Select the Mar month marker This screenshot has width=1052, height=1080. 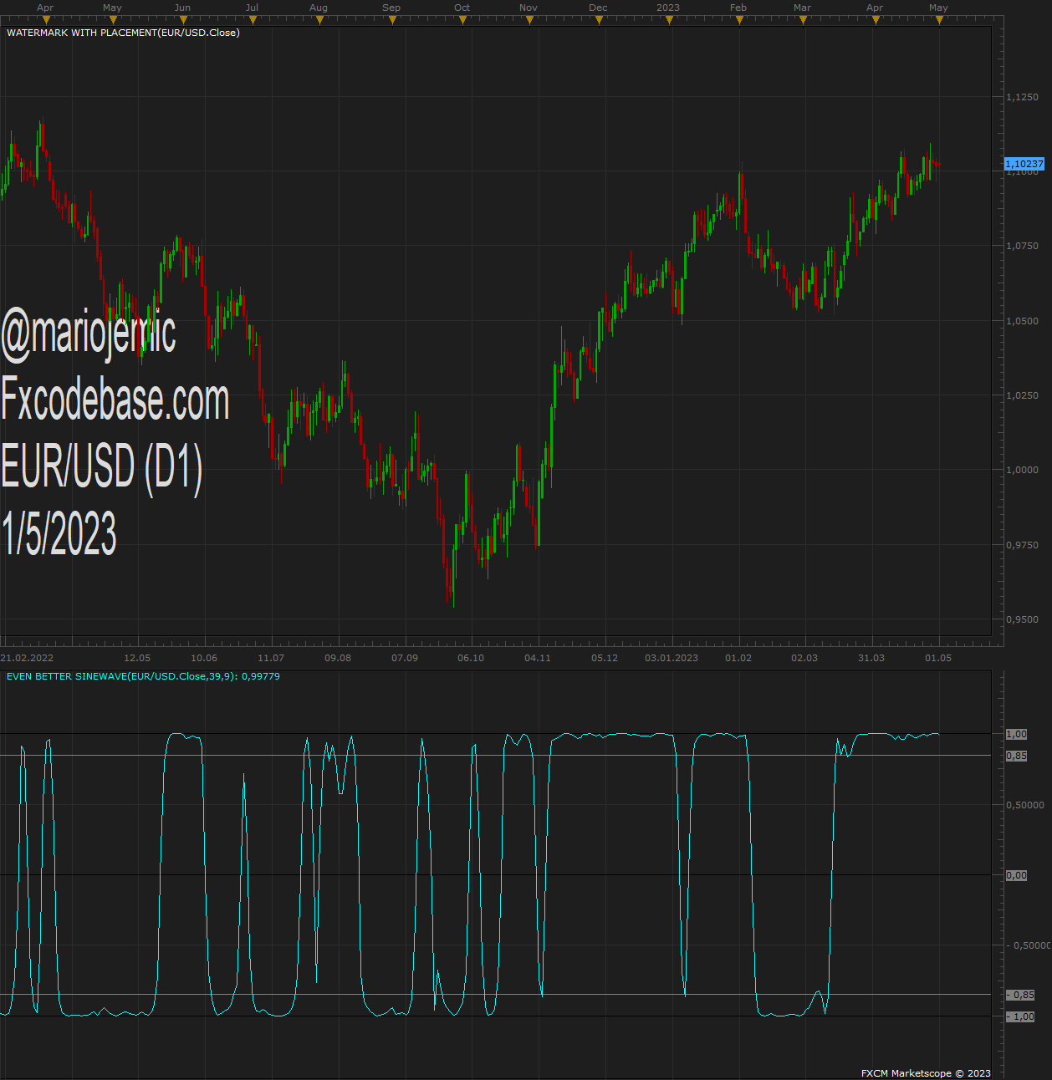803,20
